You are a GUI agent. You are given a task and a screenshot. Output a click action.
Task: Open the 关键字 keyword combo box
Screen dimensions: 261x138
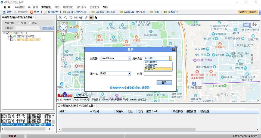28,28
